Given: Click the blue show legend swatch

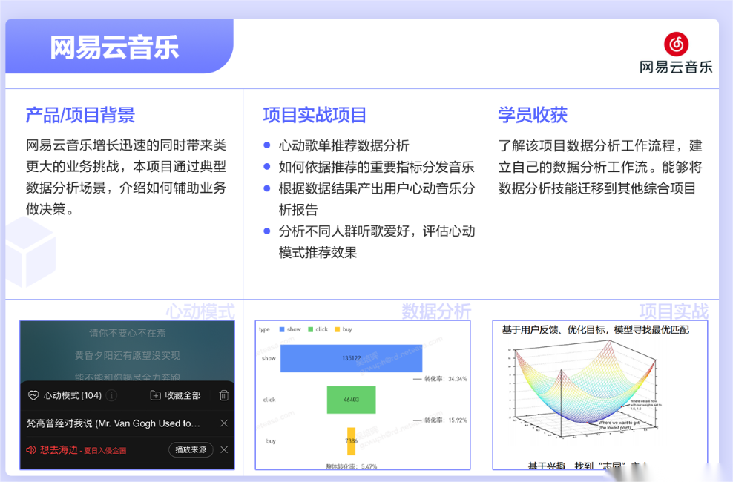Looking at the screenshot, I should [x=282, y=329].
